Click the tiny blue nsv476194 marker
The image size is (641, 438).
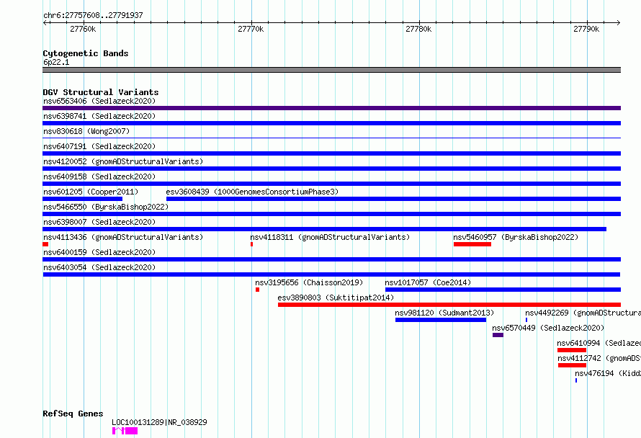tap(576, 380)
